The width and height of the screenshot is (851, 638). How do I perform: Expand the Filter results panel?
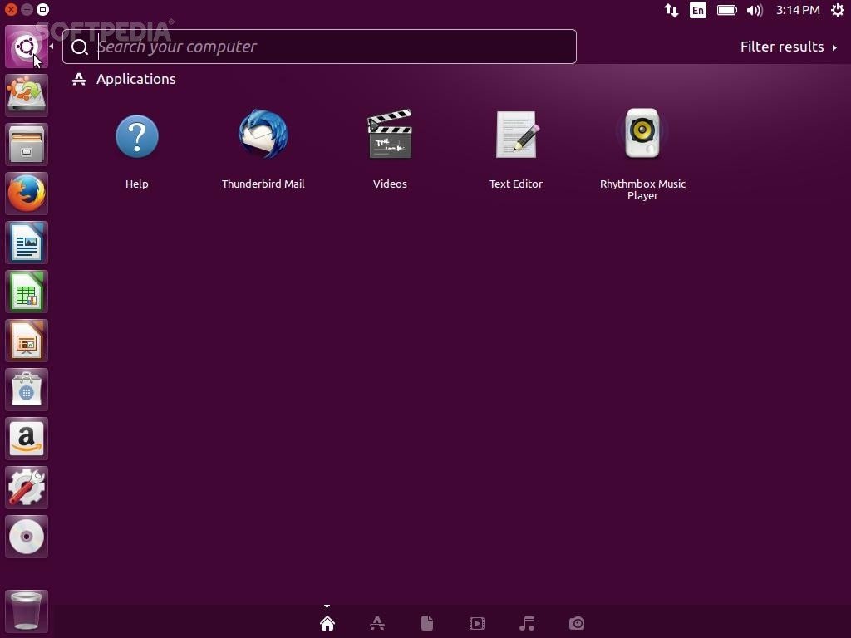(x=788, y=47)
